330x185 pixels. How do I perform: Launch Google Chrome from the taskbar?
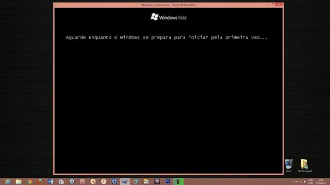[29, 181]
